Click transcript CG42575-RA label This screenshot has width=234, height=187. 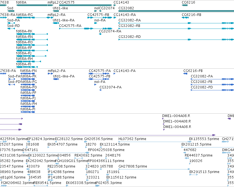pos(70,26)
